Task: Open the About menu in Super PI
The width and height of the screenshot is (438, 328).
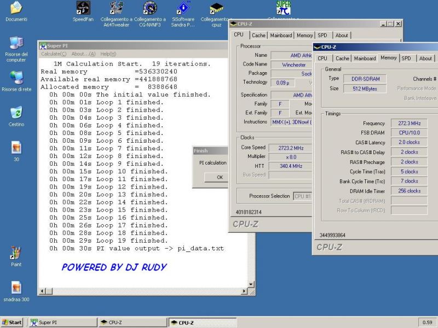Action: pyautogui.click(x=83, y=54)
